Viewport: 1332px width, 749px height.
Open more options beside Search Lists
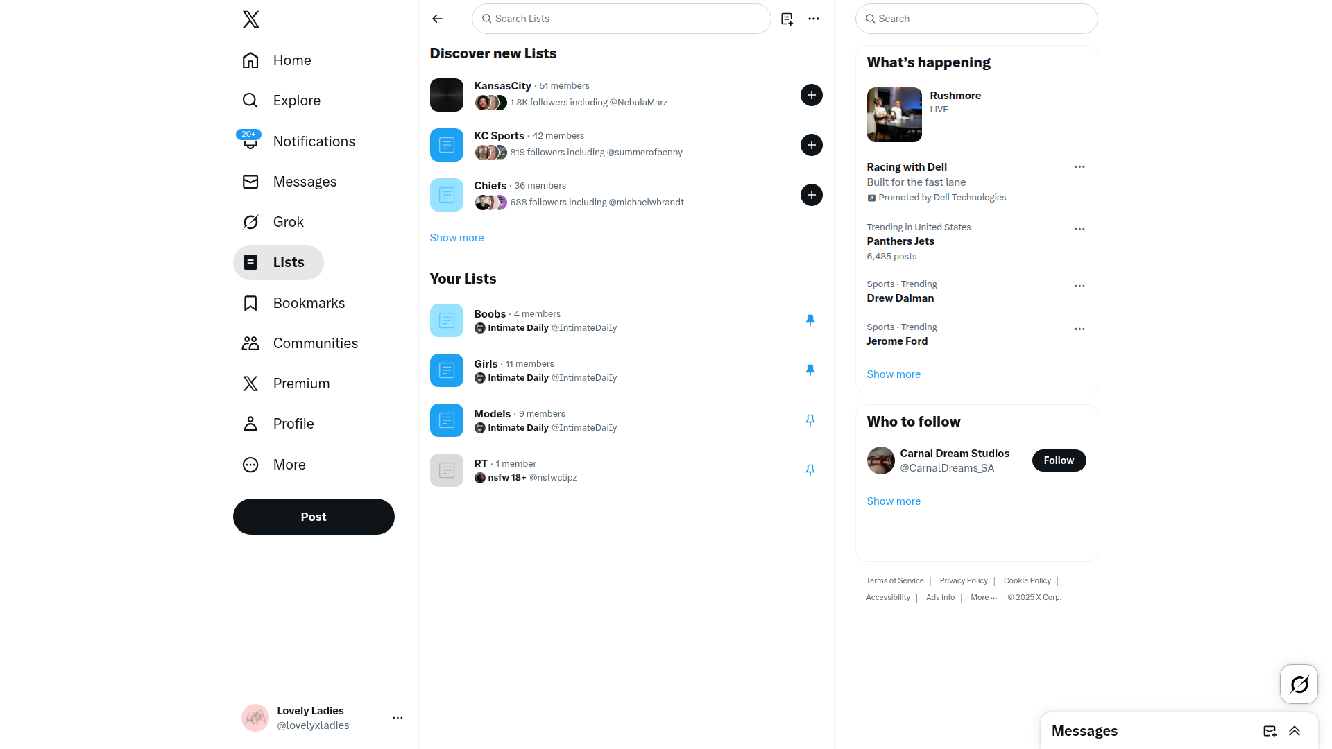click(814, 19)
